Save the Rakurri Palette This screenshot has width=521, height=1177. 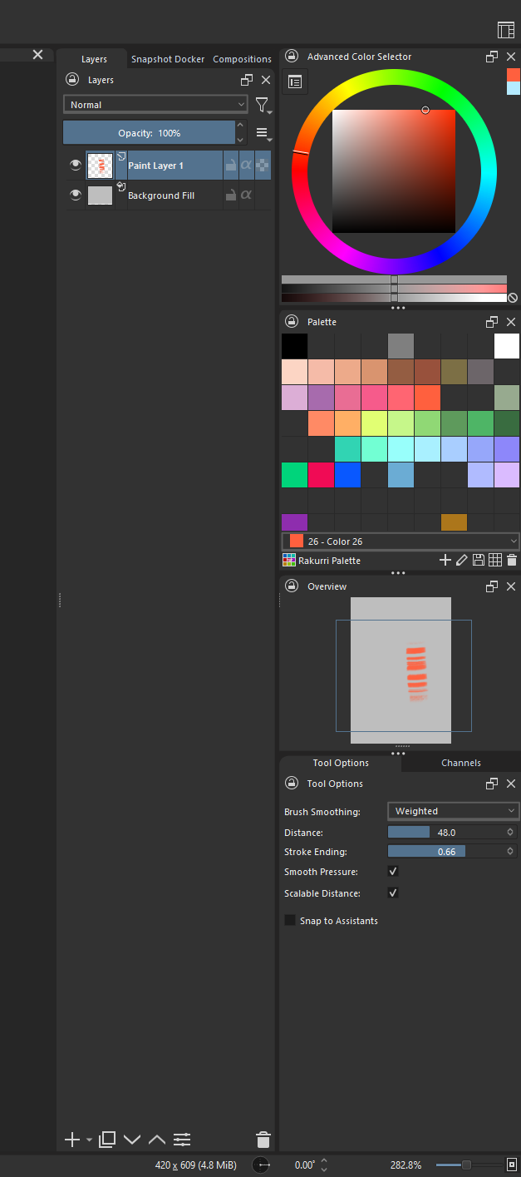[x=479, y=561]
